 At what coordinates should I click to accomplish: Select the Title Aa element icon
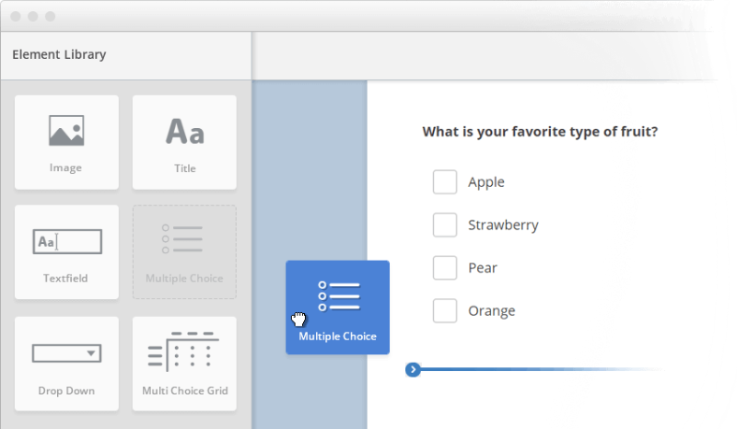tap(185, 131)
